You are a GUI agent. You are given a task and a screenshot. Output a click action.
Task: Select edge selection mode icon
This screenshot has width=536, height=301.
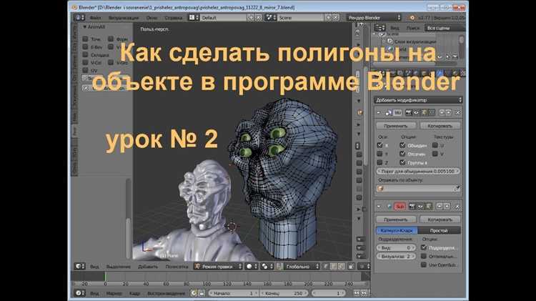coord(333,266)
